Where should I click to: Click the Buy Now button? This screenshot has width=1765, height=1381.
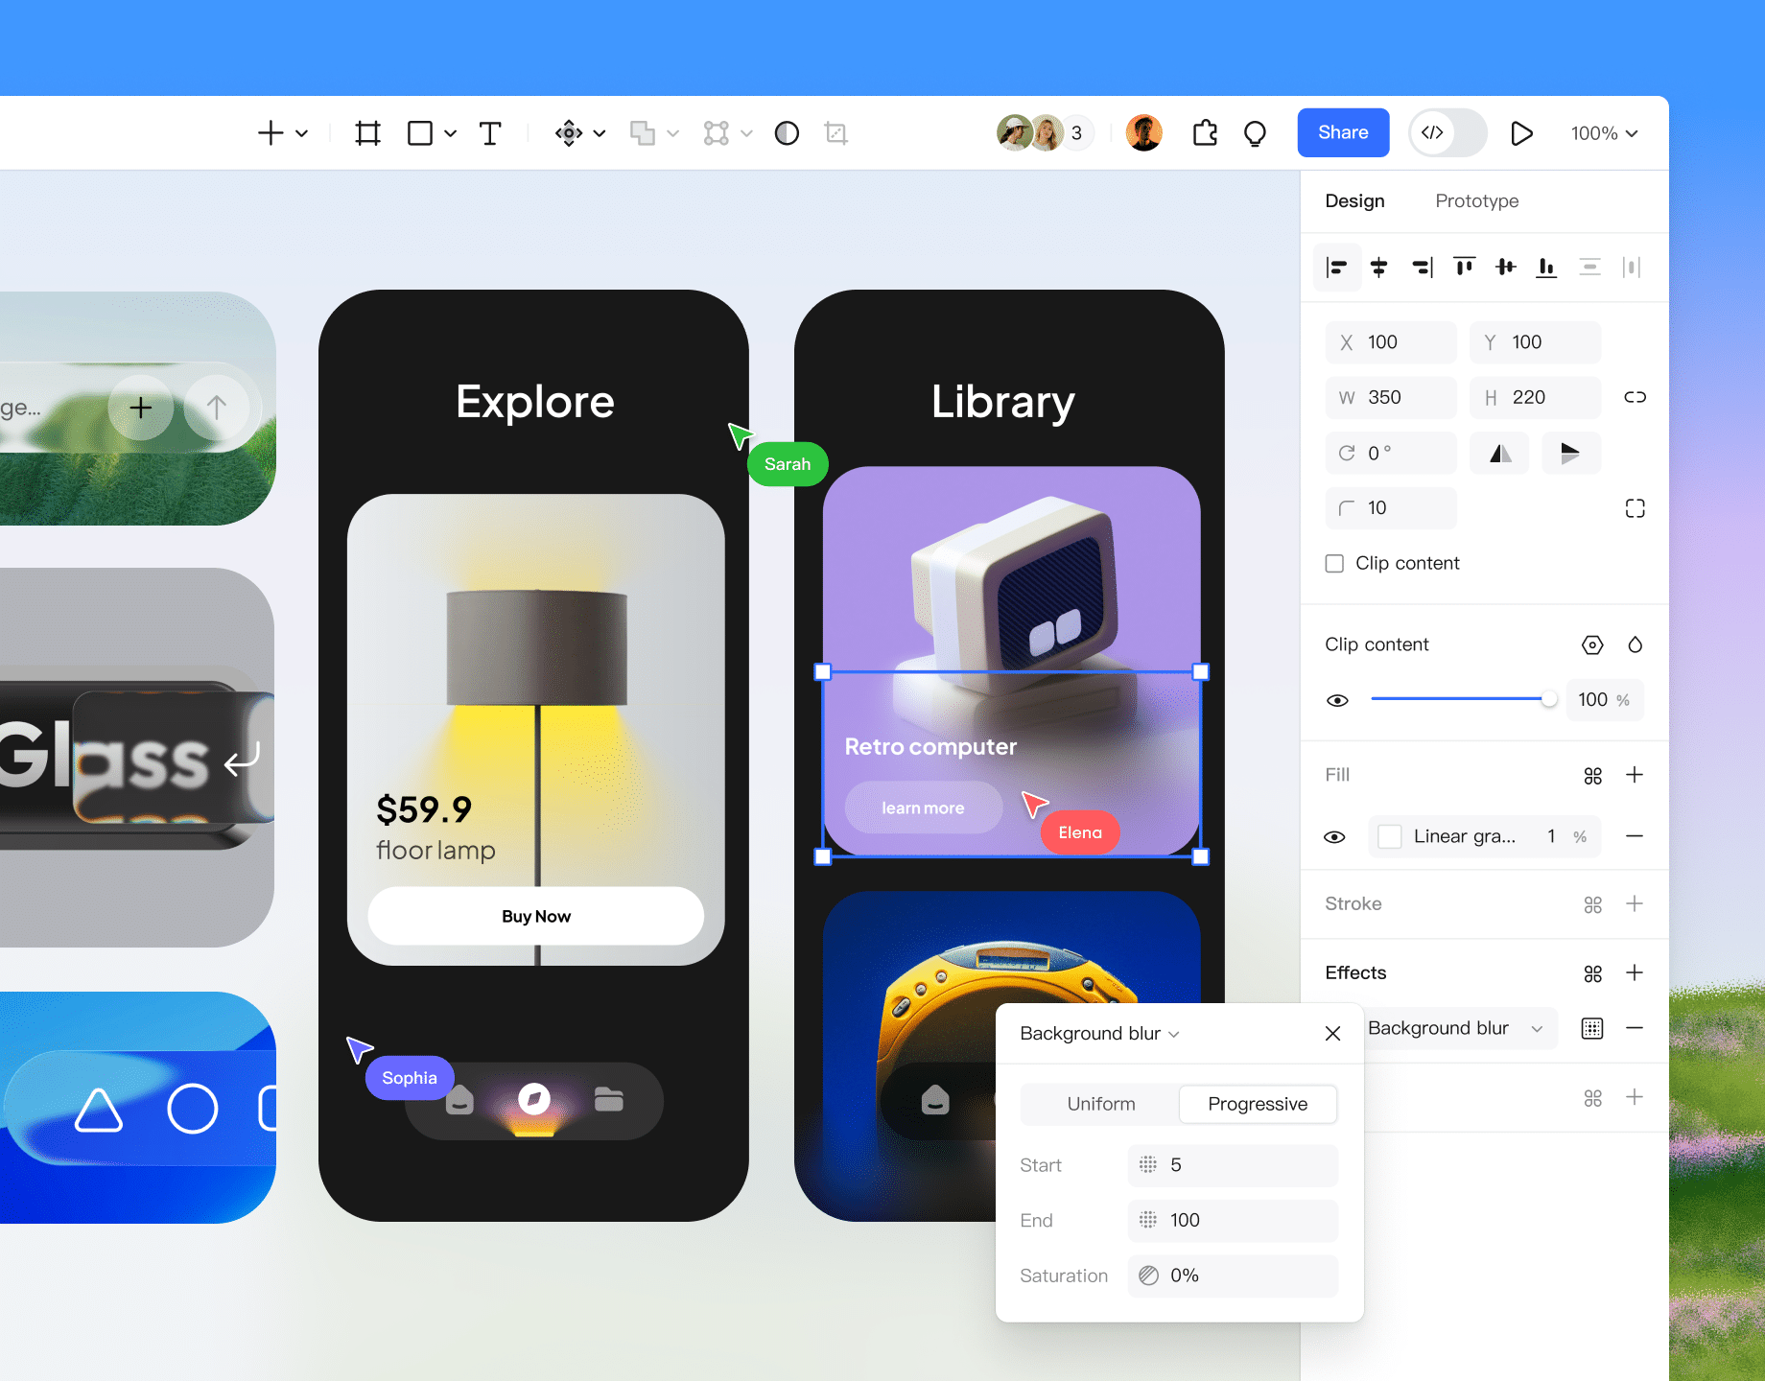(x=535, y=916)
